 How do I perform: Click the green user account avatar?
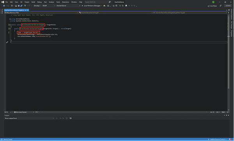213,2
